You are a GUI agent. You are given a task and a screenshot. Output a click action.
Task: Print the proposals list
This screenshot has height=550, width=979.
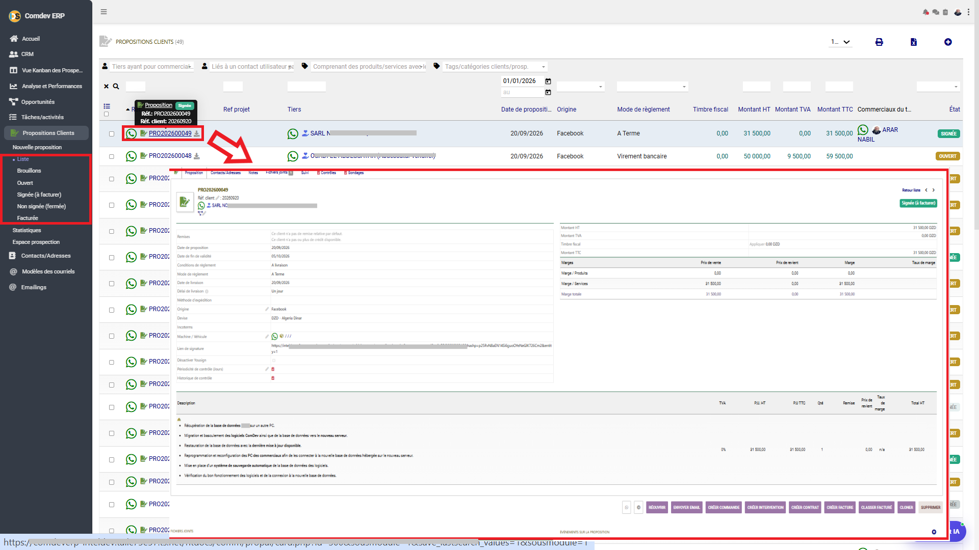click(x=879, y=42)
